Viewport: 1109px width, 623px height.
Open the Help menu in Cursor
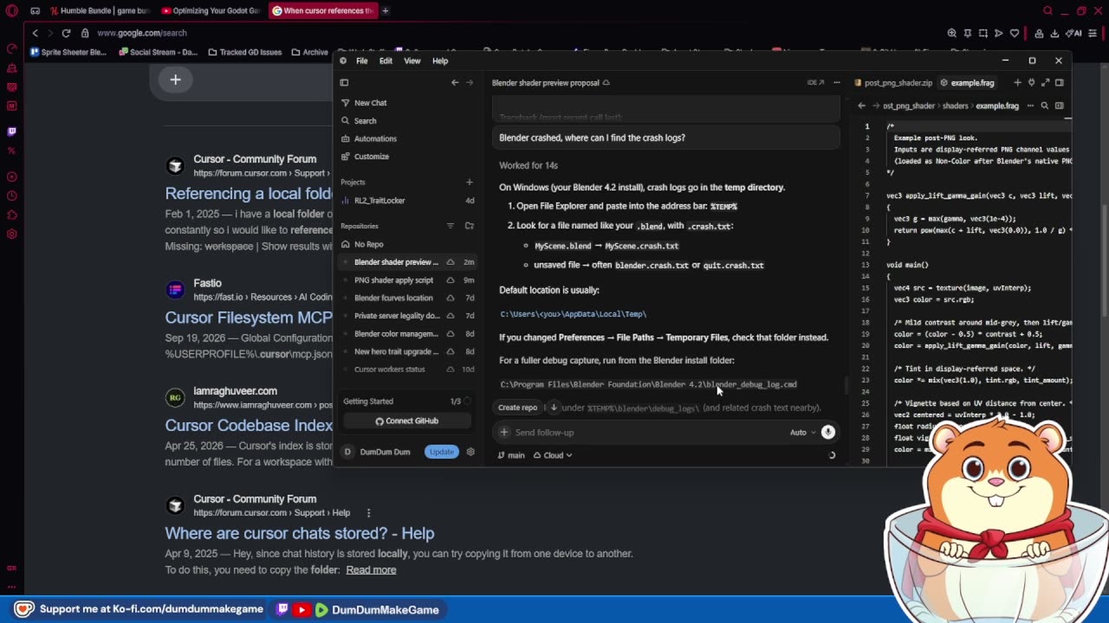[x=440, y=61]
